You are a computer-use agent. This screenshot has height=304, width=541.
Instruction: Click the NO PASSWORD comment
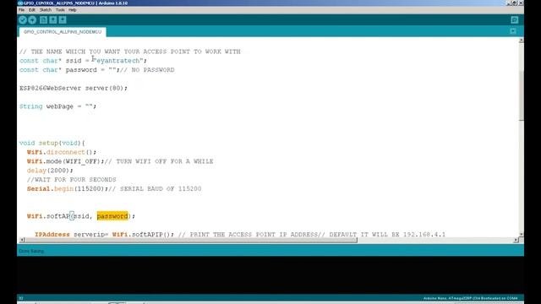(x=148, y=70)
